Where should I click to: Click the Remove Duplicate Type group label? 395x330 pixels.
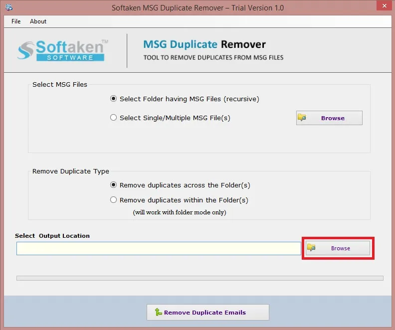pyautogui.click(x=71, y=171)
